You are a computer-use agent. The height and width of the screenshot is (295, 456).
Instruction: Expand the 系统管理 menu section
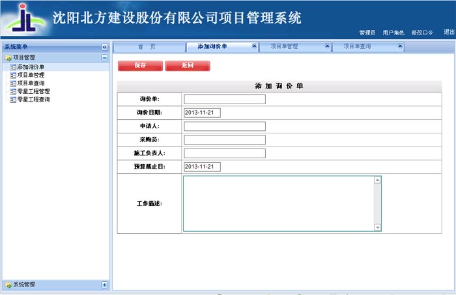(104, 285)
